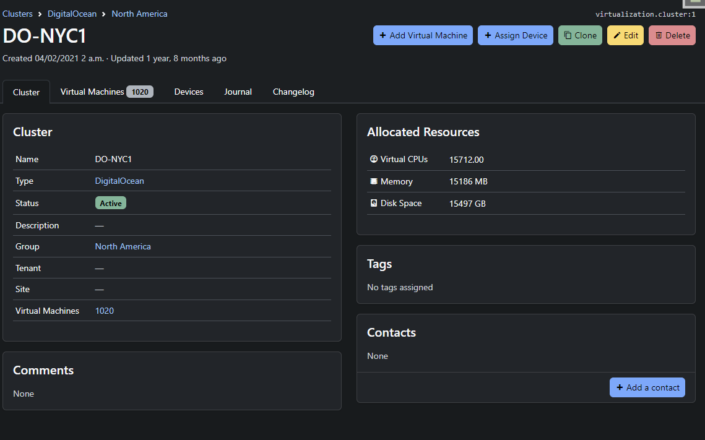Click the Contacts panel heading

coord(391,332)
